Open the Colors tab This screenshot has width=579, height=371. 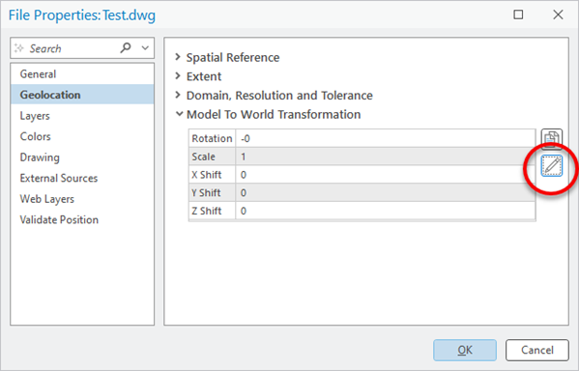point(82,136)
